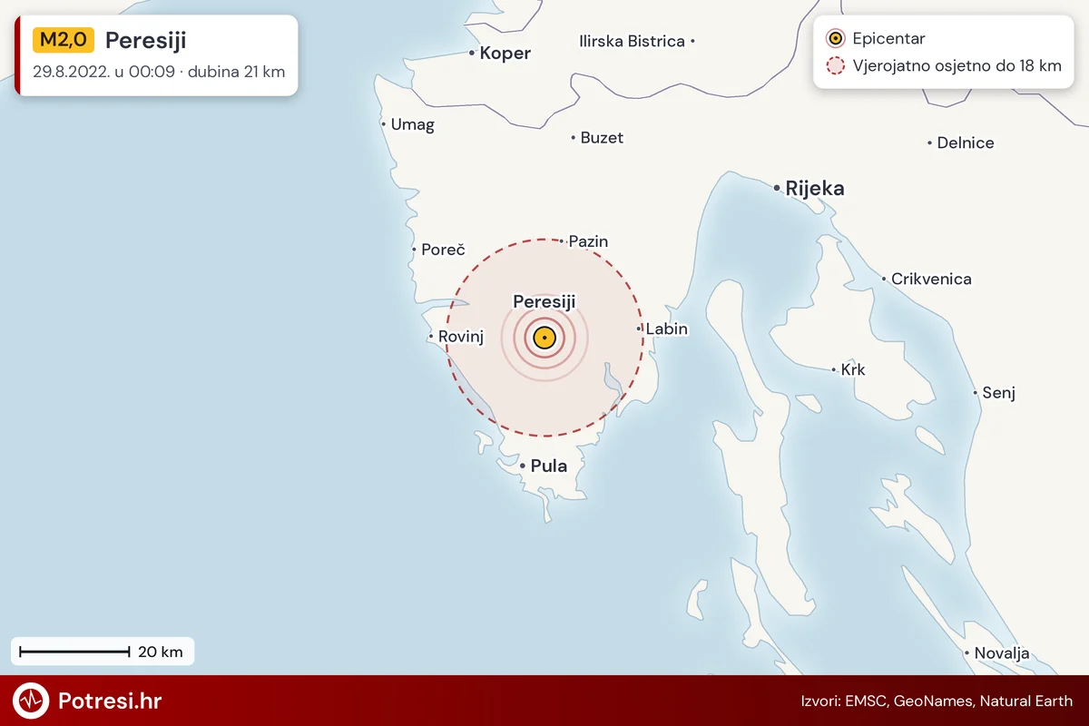
Task: Click the Krk island town label
Action: pos(854,370)
